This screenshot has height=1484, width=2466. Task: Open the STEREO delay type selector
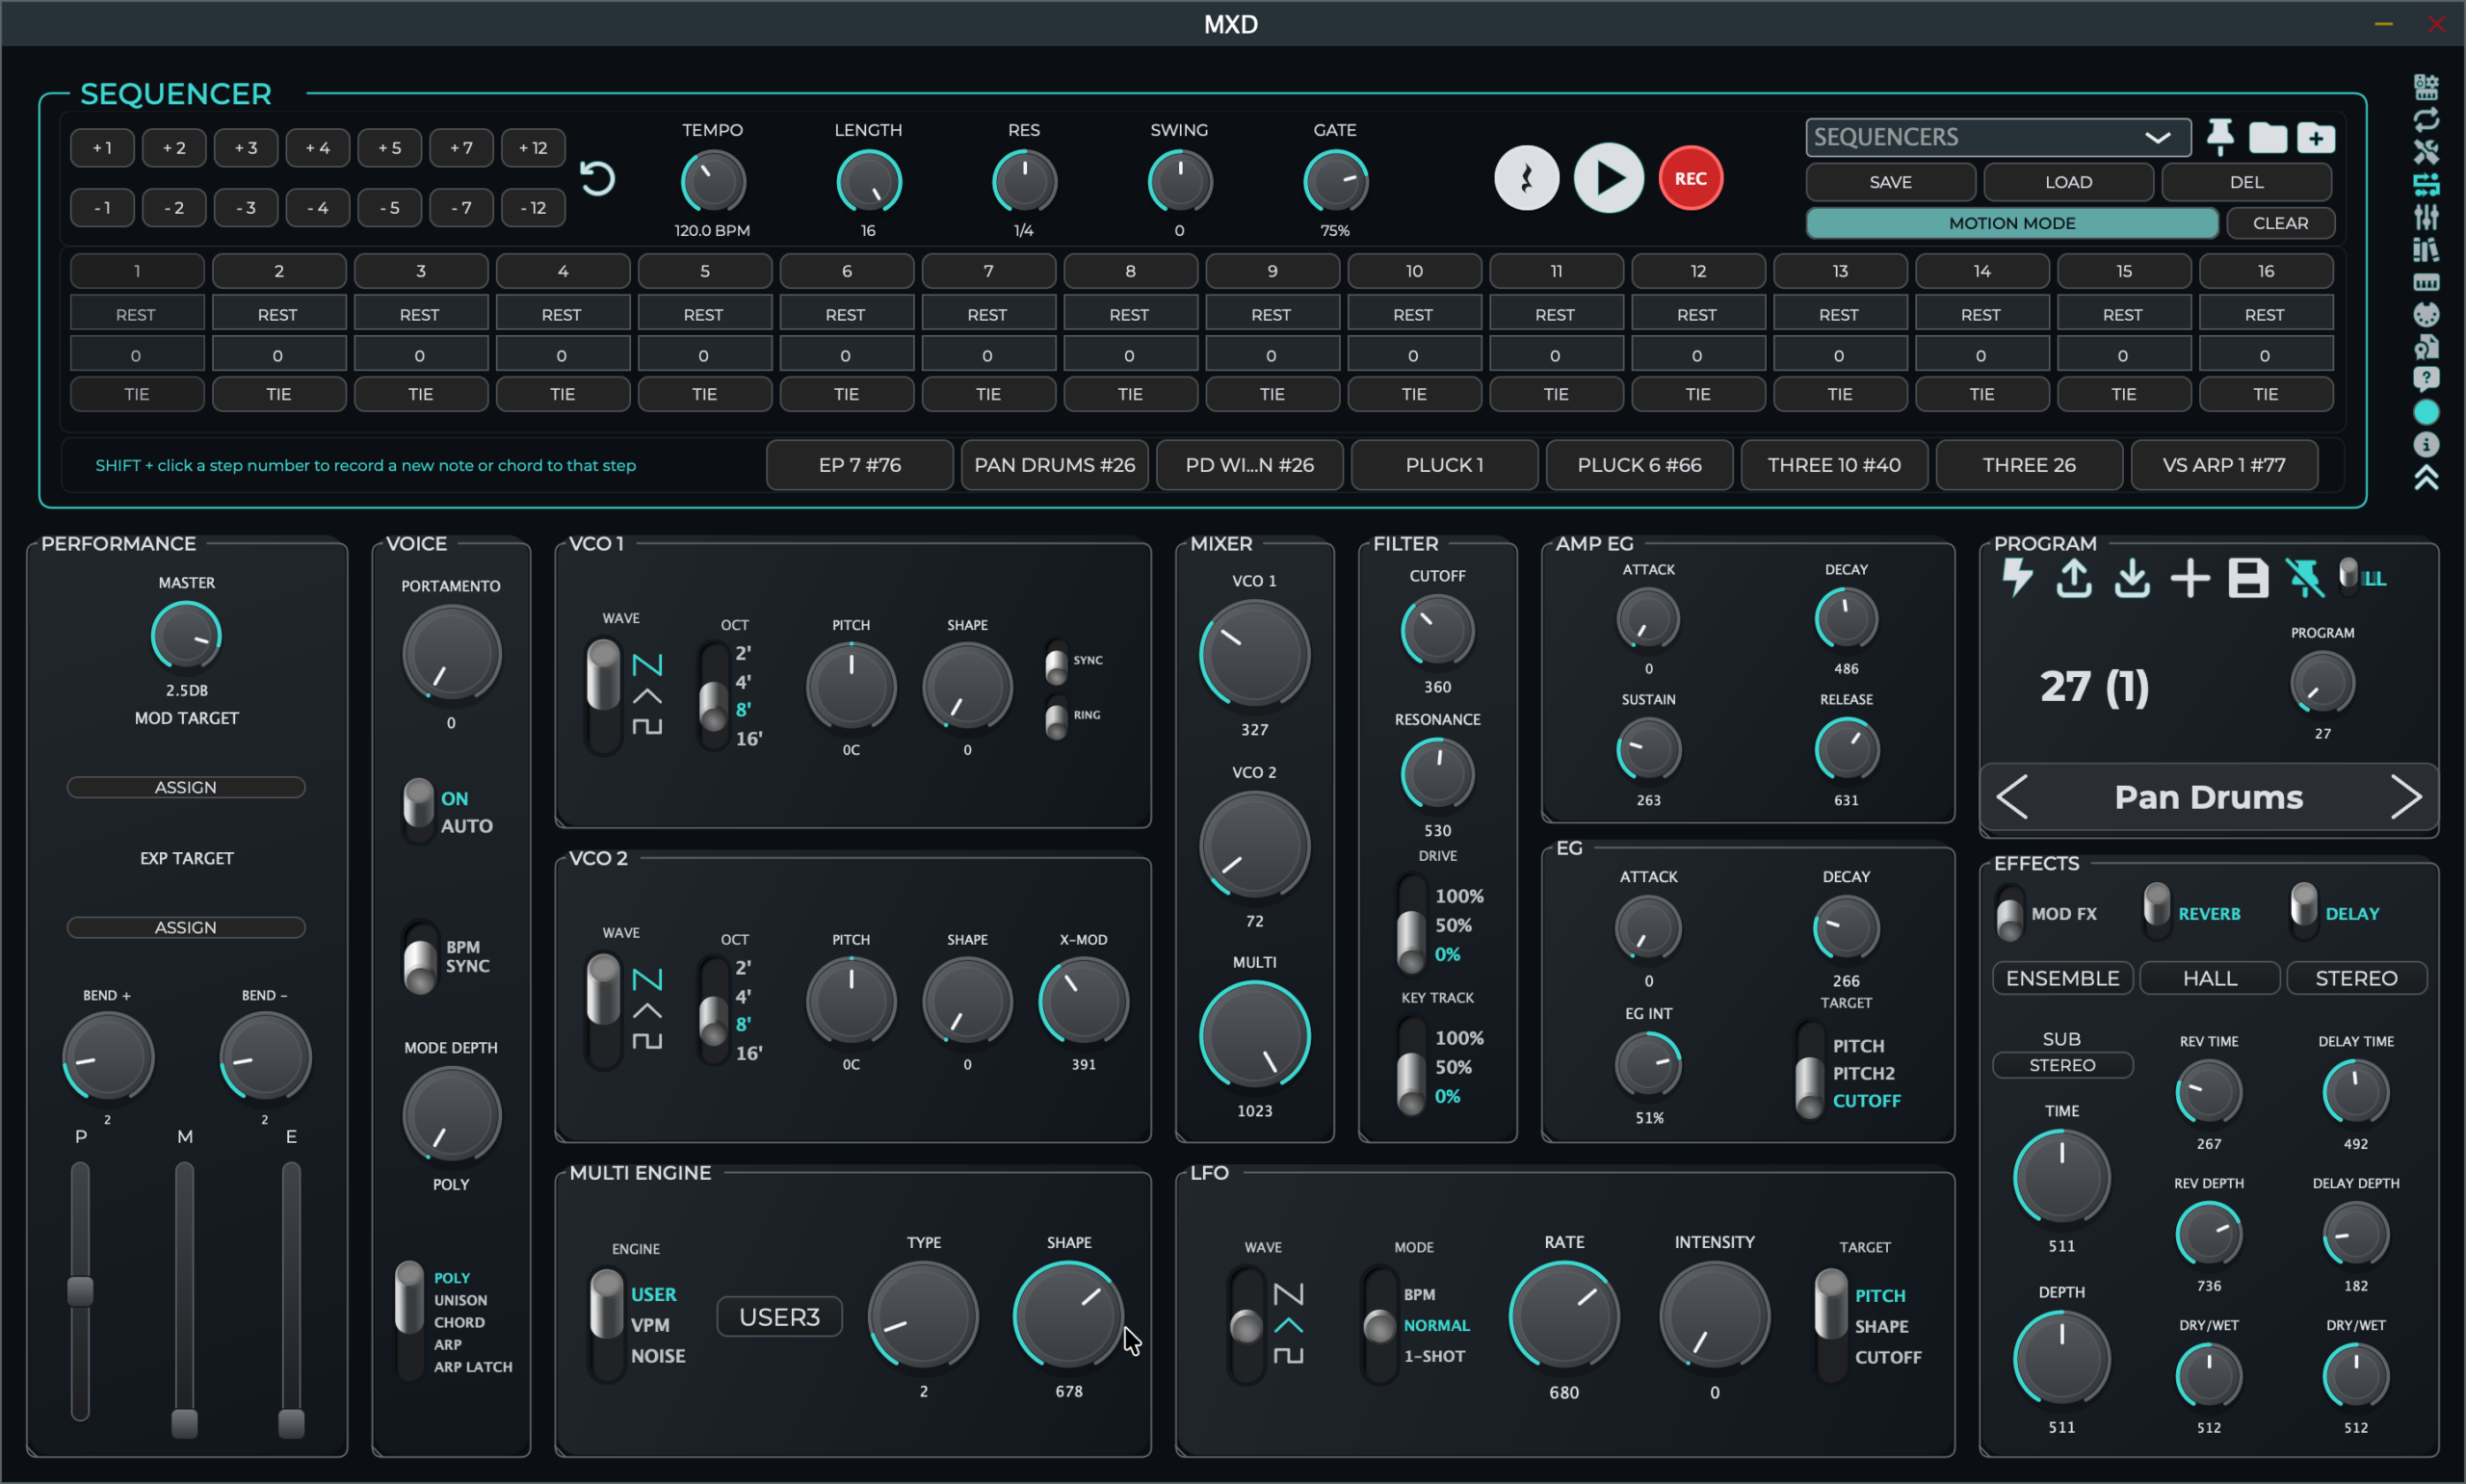[x=2356, y=978]
